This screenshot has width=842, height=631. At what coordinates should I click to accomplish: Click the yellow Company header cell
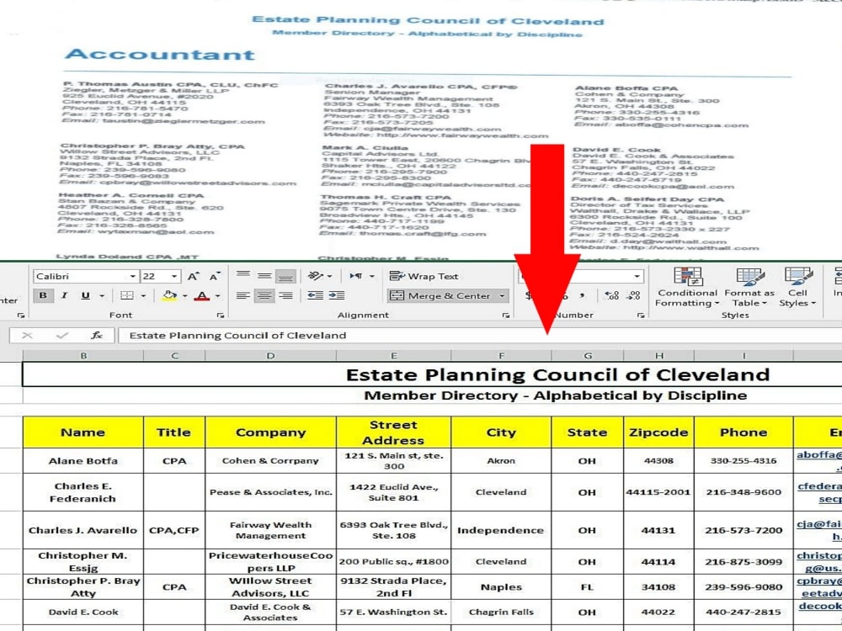click(x=270, y=432)
